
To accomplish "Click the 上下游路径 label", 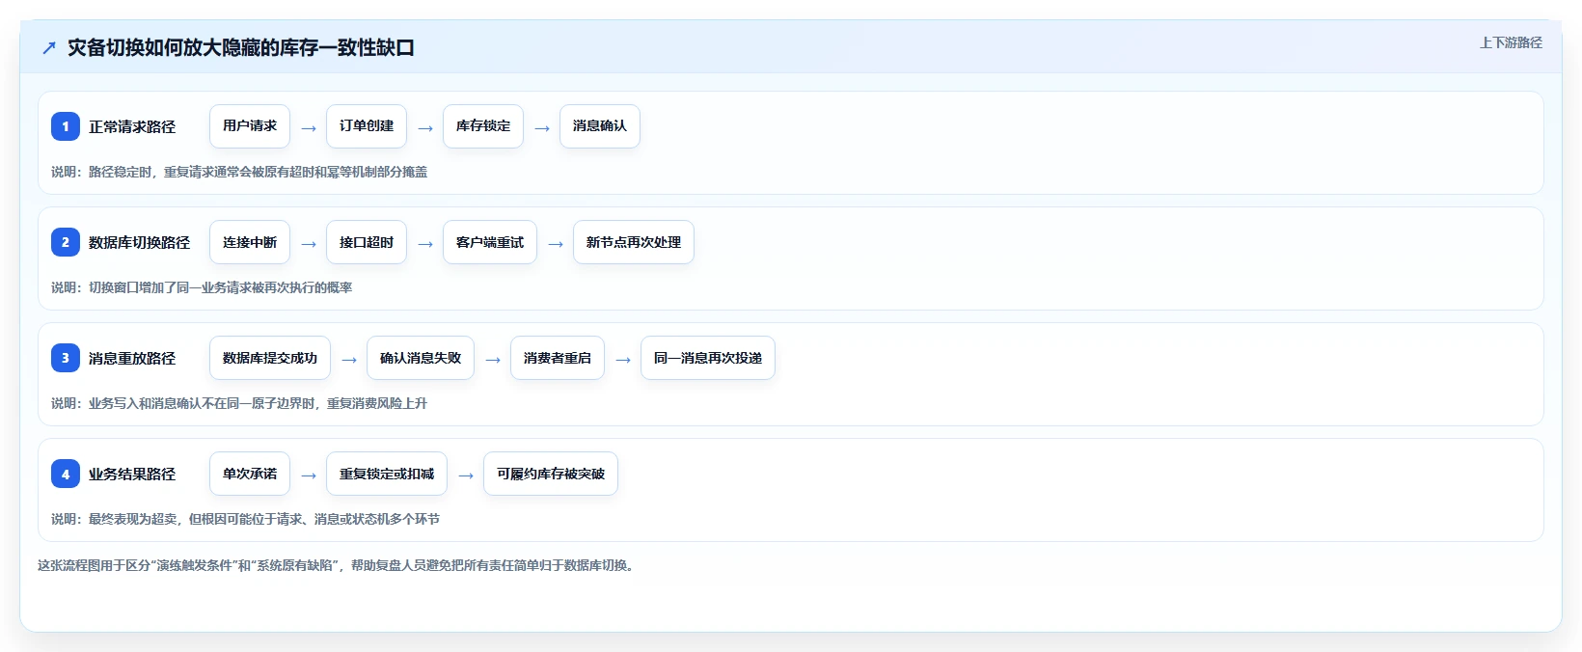I will [x=1511, y=42].
